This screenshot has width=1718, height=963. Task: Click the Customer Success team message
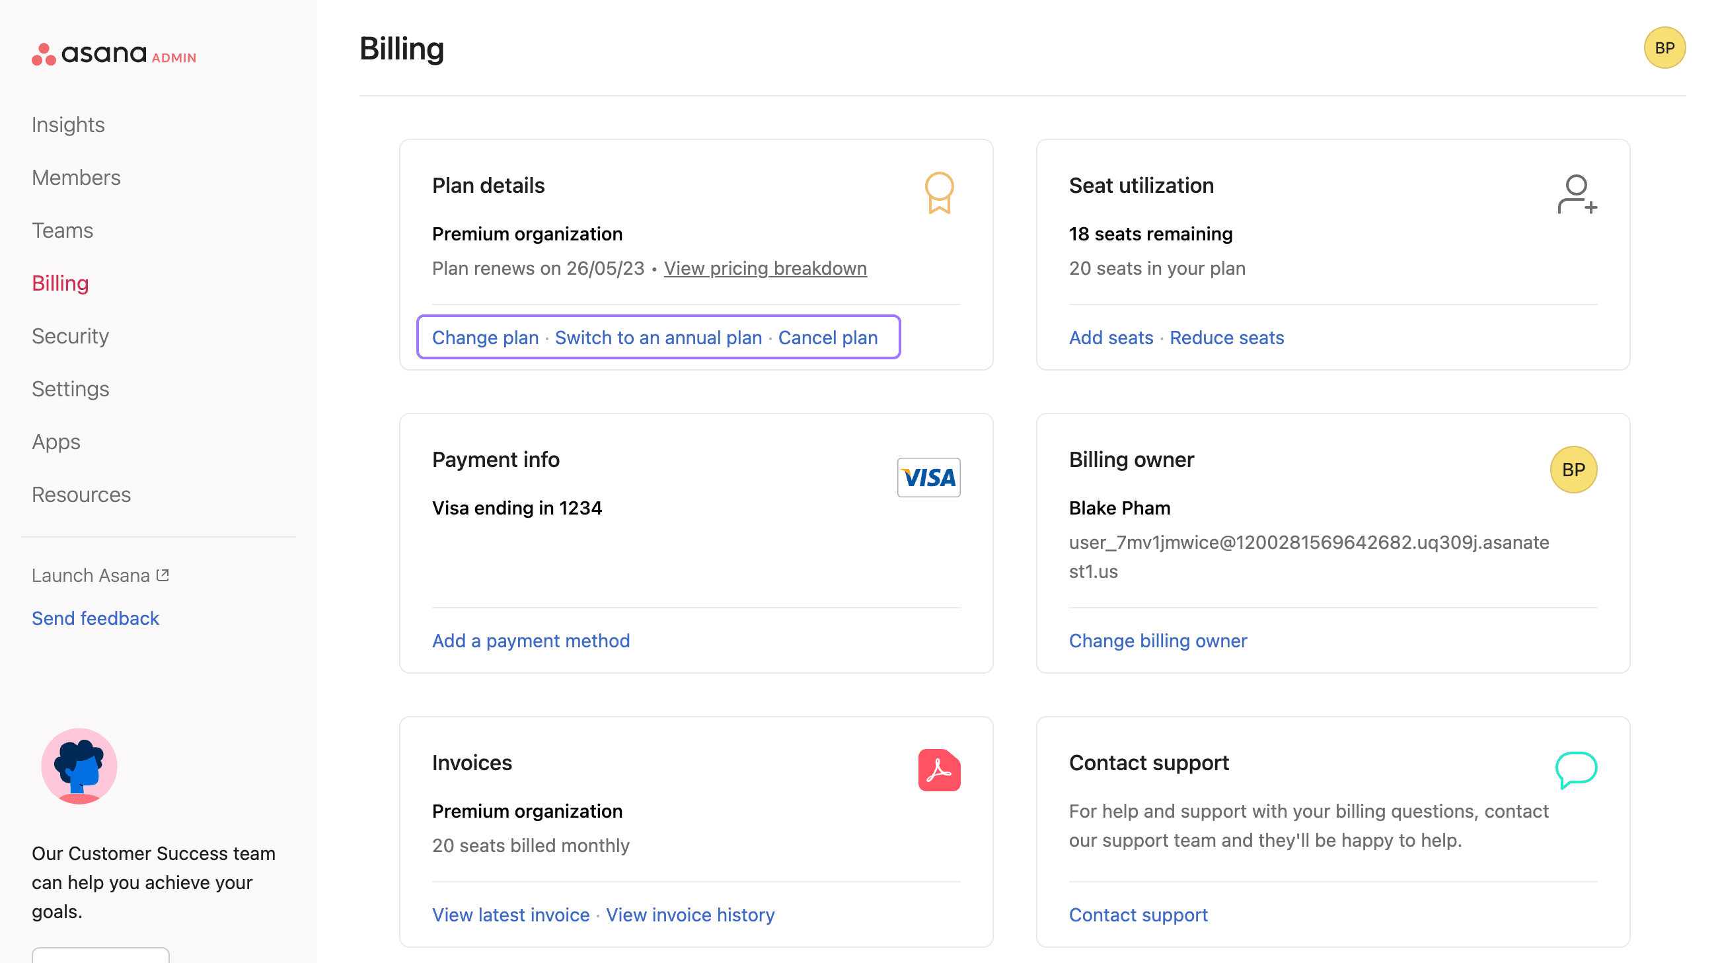[153, 882]
